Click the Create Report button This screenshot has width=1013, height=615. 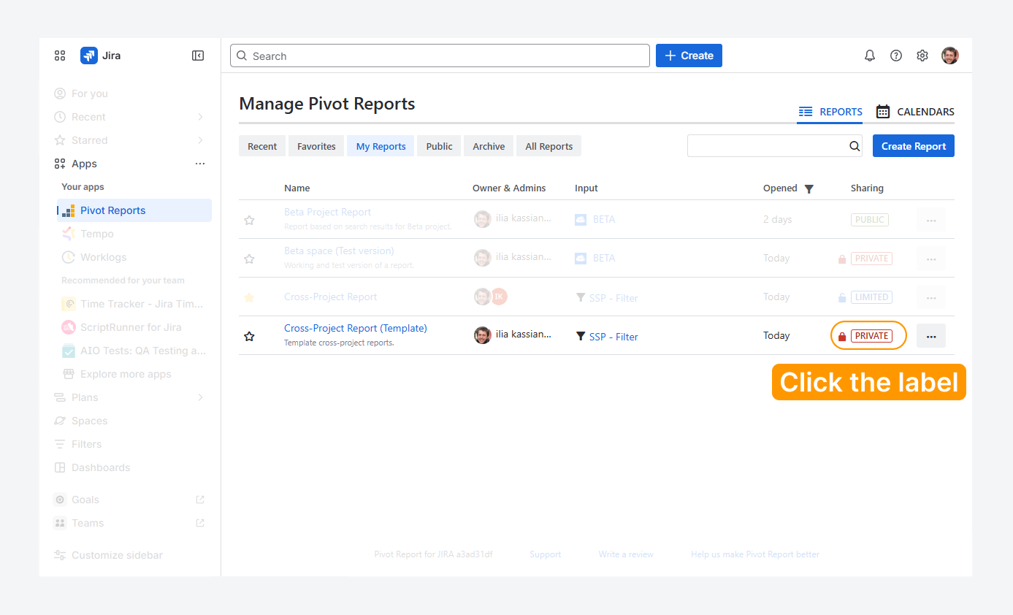914,146
